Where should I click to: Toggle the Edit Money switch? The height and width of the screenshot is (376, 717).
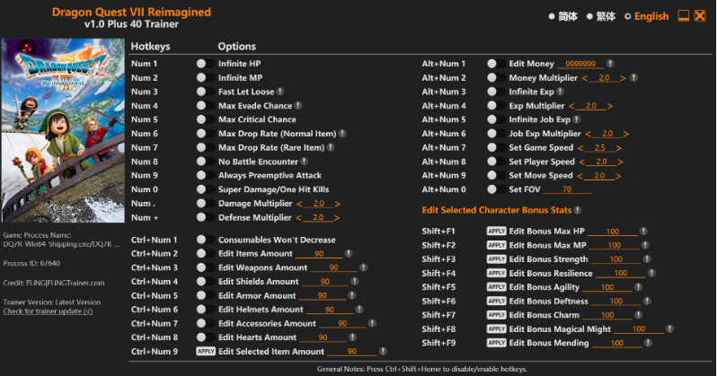(496, 64)
